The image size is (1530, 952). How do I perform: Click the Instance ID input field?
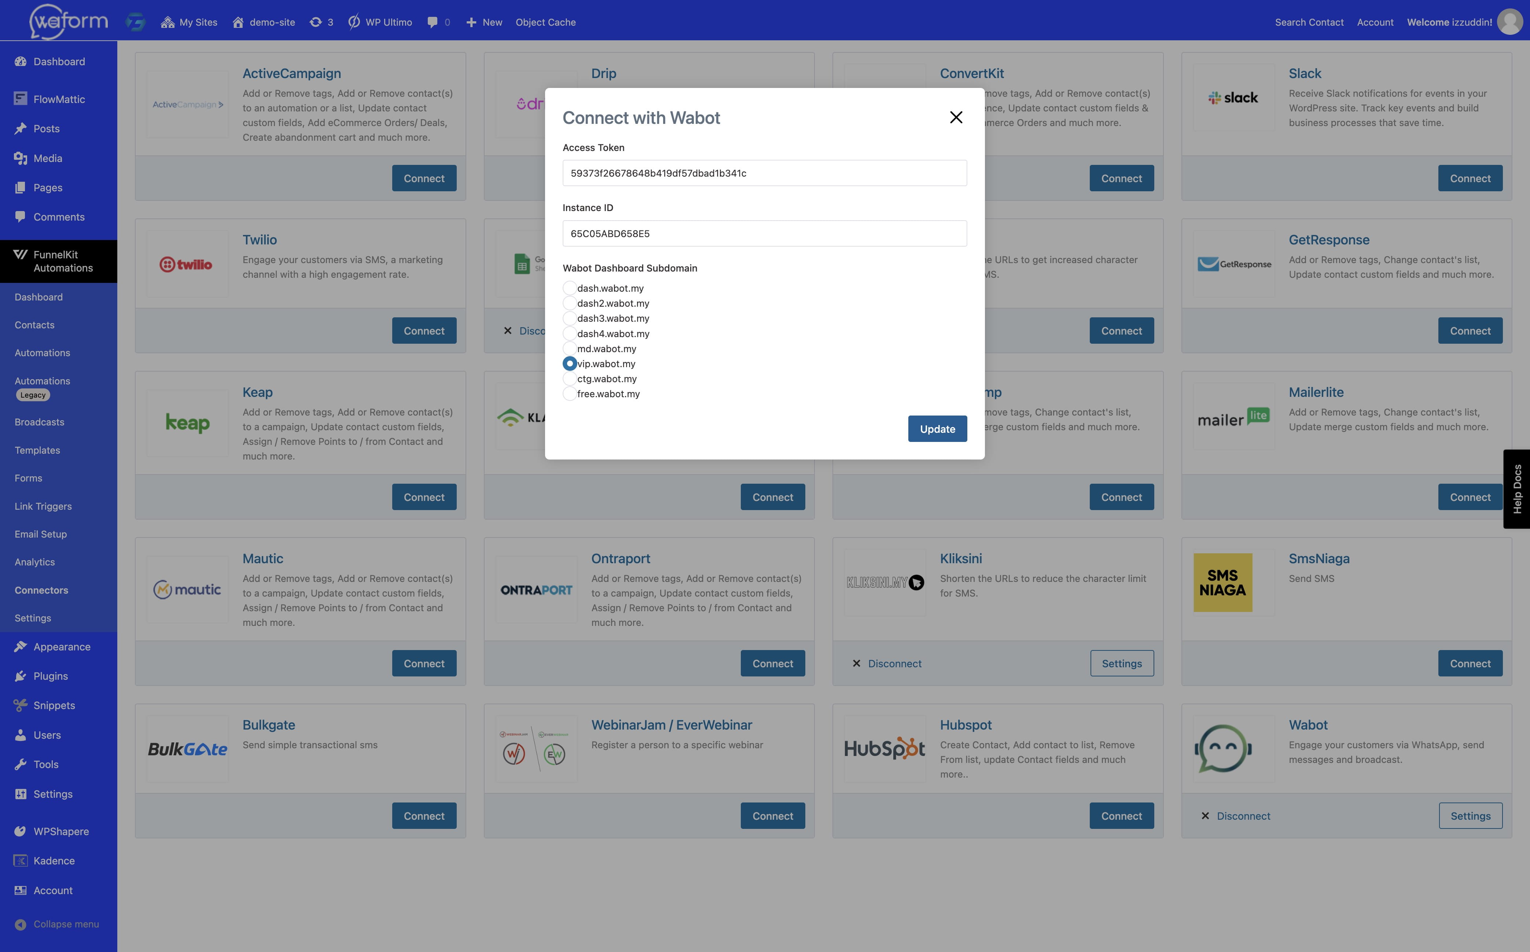click(765, 233)
